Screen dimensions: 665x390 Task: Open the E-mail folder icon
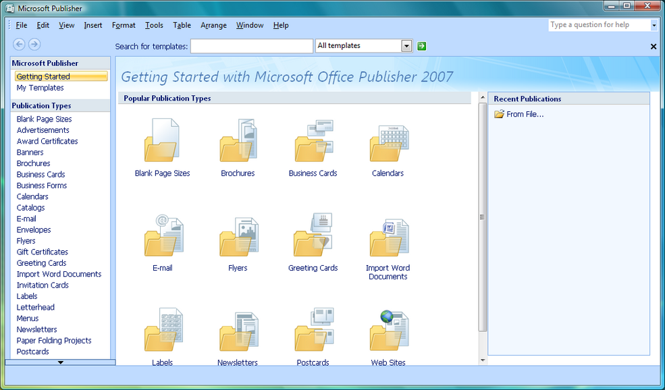pos(163,235)
